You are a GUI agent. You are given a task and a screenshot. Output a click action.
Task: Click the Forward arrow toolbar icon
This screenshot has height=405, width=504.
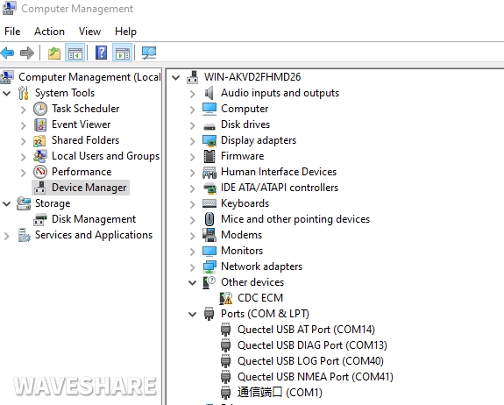27,53
